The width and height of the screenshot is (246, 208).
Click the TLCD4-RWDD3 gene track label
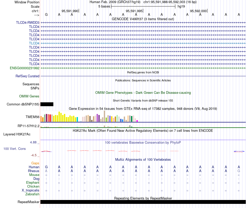28,22
